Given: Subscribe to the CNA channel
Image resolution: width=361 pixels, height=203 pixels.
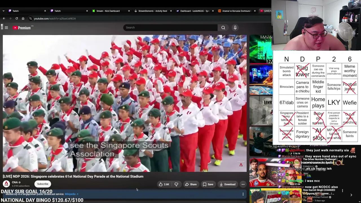Looking at the screenshot, I should [43, 184].
